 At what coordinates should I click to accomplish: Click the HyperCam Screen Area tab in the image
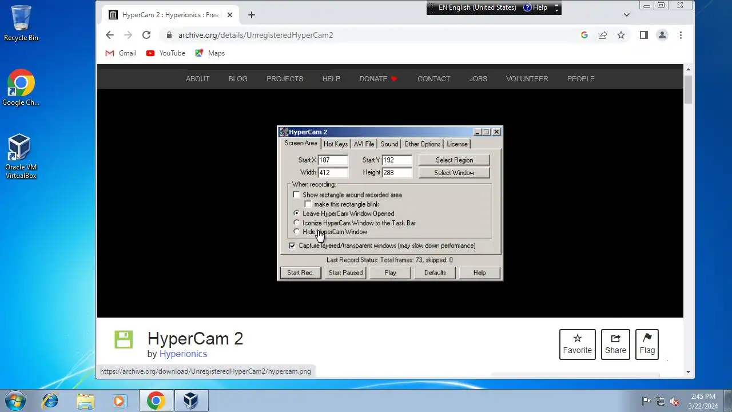tap(301, 144)
